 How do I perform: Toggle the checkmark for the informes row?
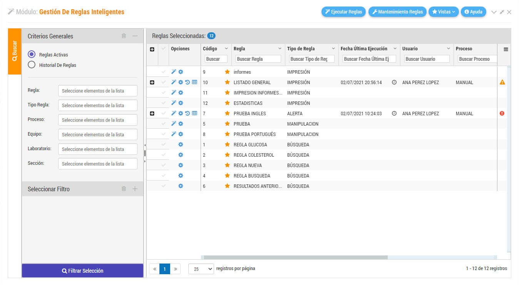point(164,72)
